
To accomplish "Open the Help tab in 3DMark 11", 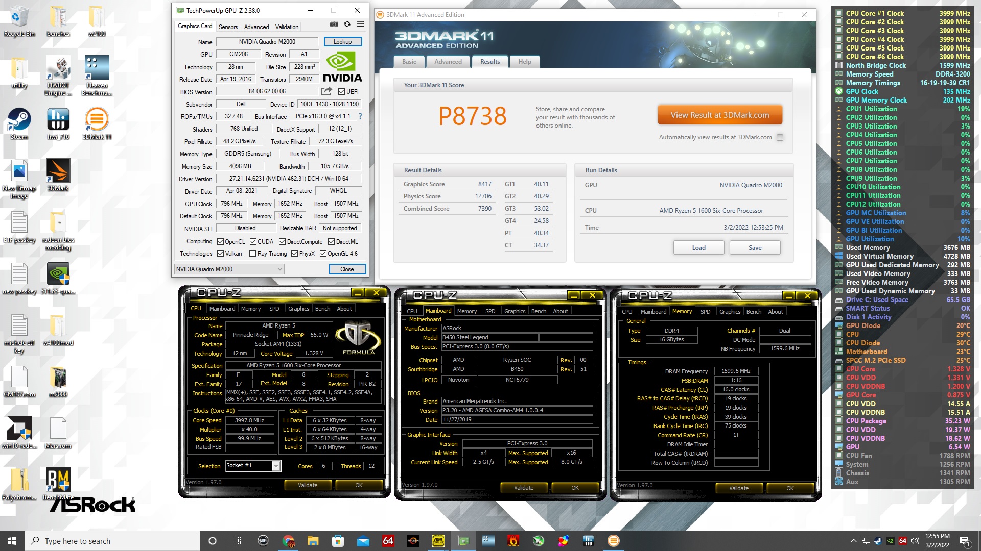I will tap(525, 62).
